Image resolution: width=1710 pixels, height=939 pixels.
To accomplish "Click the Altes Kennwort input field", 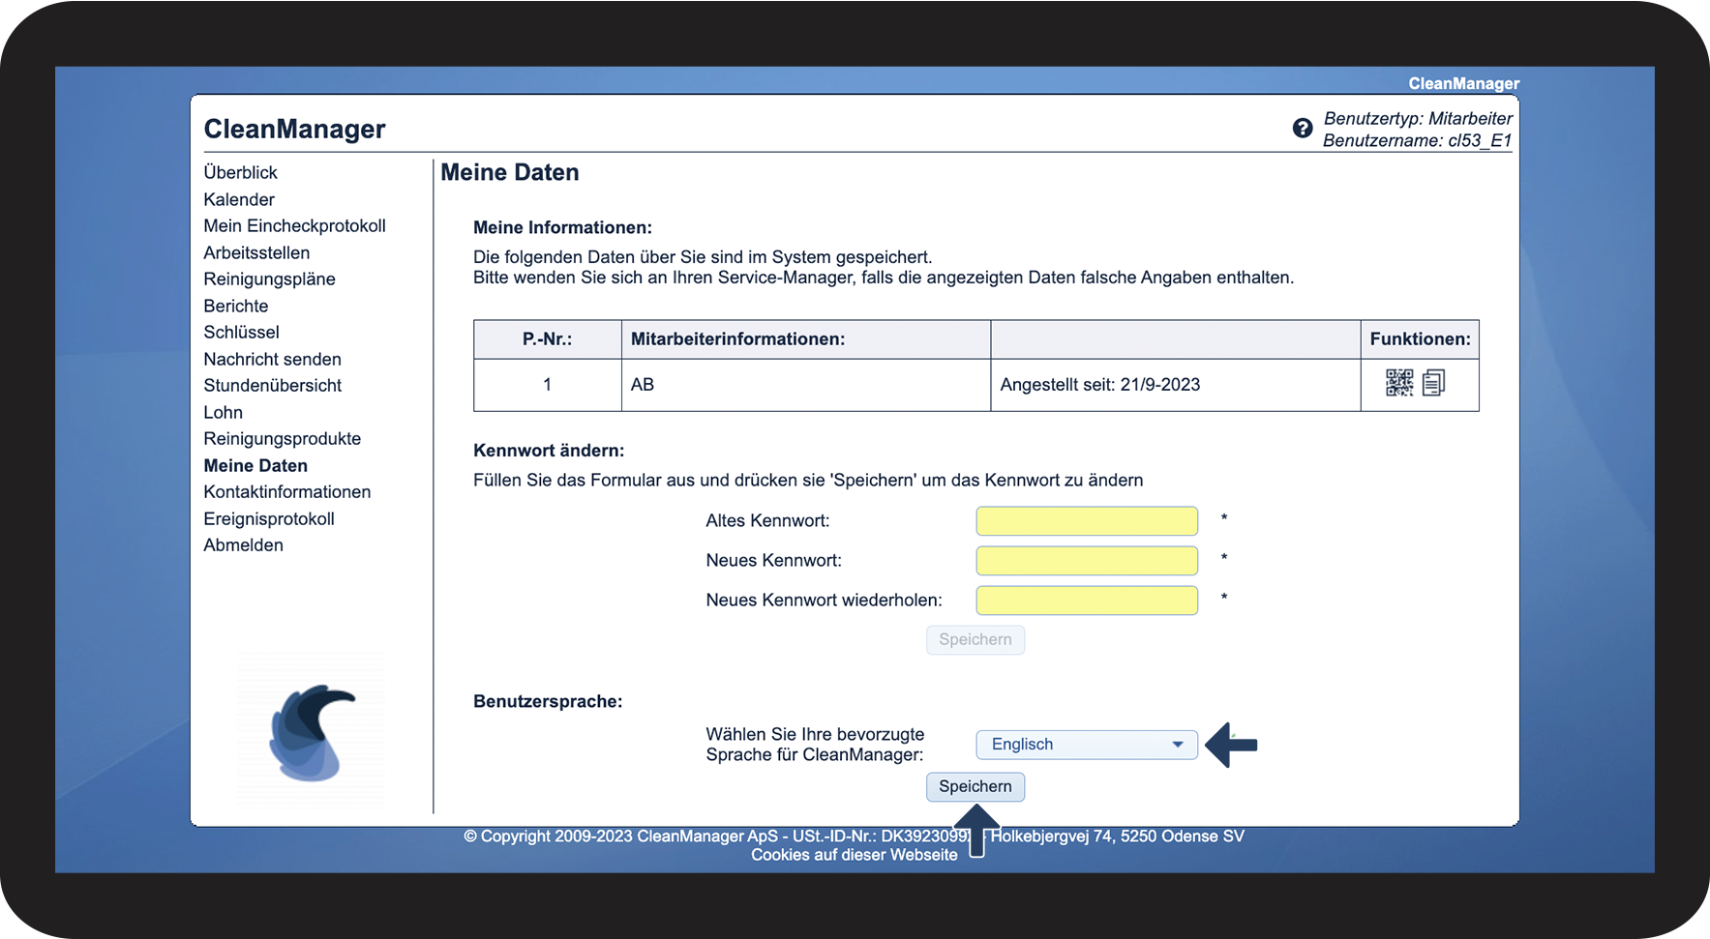I will coord(1086,521).
